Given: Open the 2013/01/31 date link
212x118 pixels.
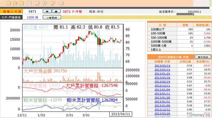Looking at the screenshot, I should point(162,102).
